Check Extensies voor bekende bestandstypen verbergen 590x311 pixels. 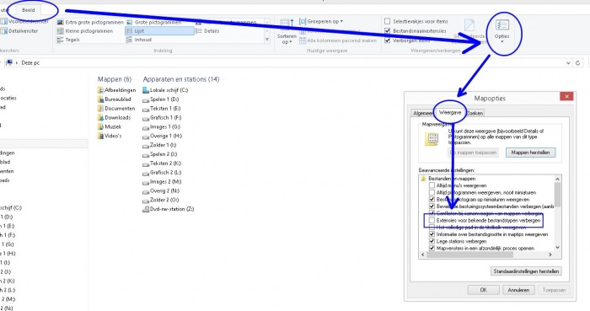(432, 220)
